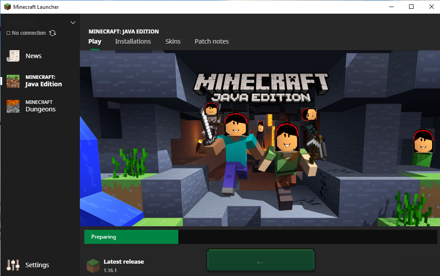Close the Minecraft Launcher window
This screenshot has height=276, width=440.
point(432,7)
